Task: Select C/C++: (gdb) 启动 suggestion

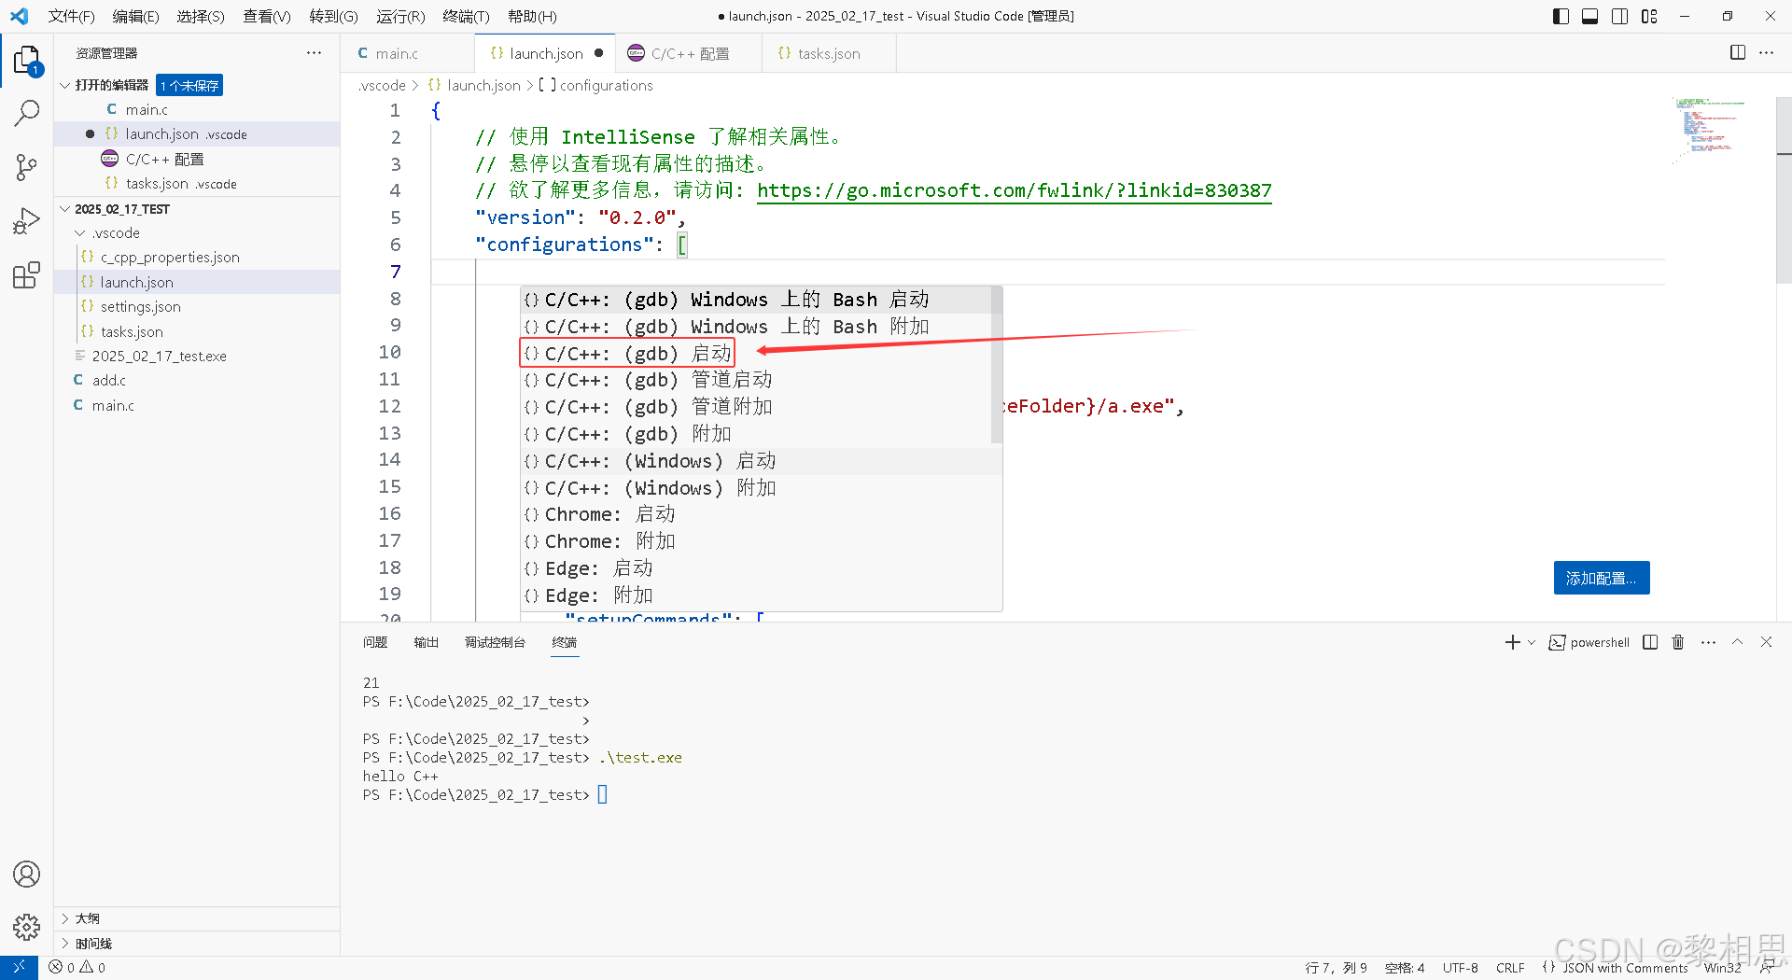Action: tap(761, 354)
